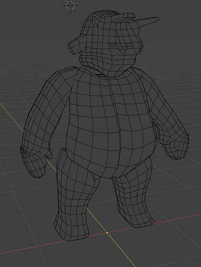201x267 pixels.
Task: Click the rectangular glasses on the face
Action: coord(121,46)
